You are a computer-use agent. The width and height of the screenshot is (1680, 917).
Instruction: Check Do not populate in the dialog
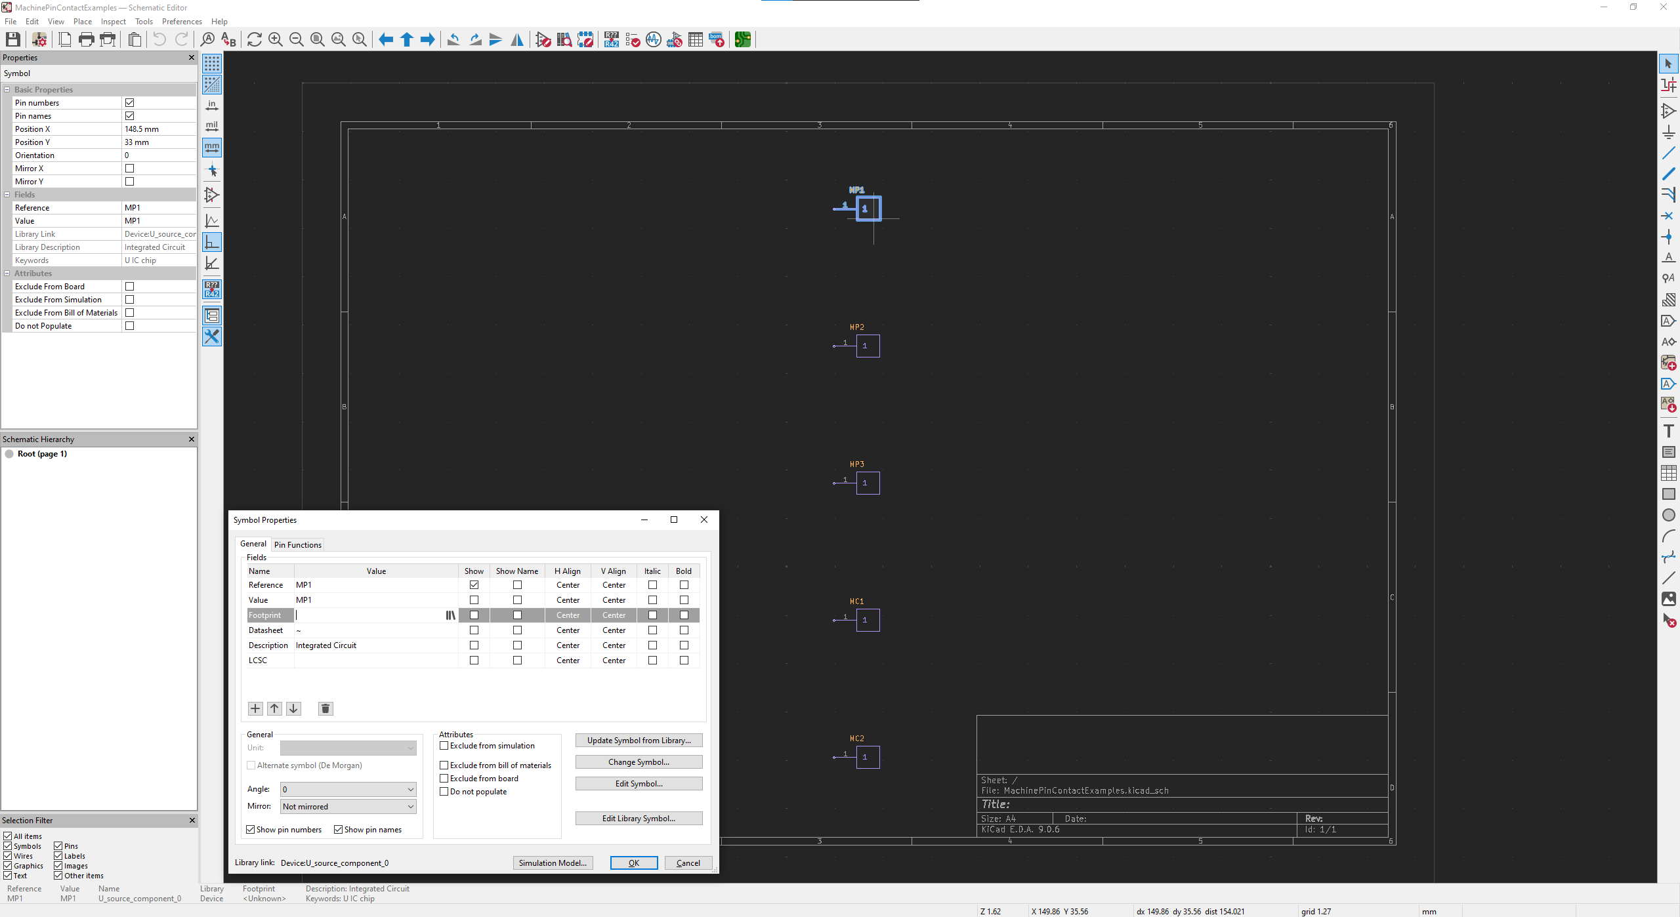click(x=444, y=792)
